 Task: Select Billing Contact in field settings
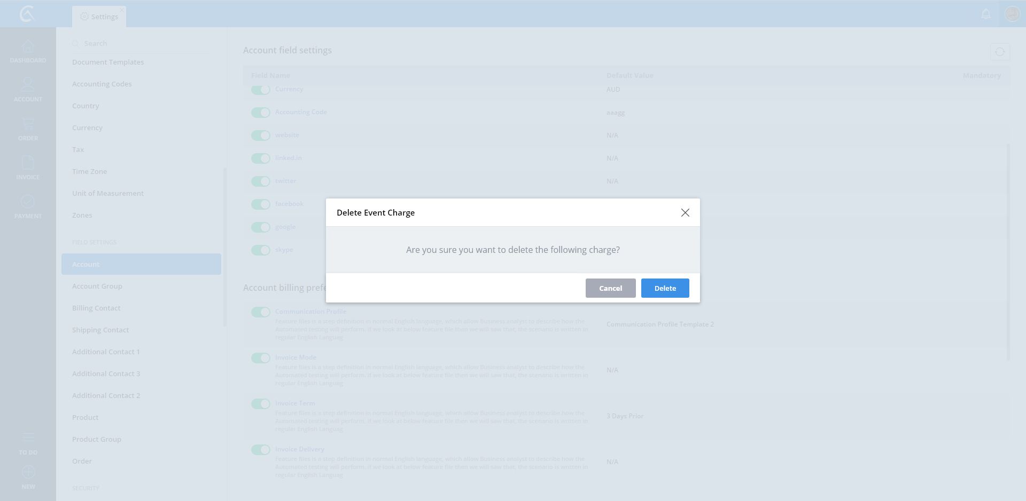(x=96, y=308)
